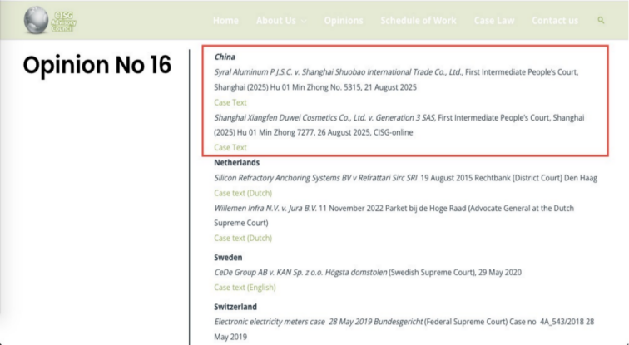Open the Case Law navigation item
The image size is (629, 345).
(493, 21)
